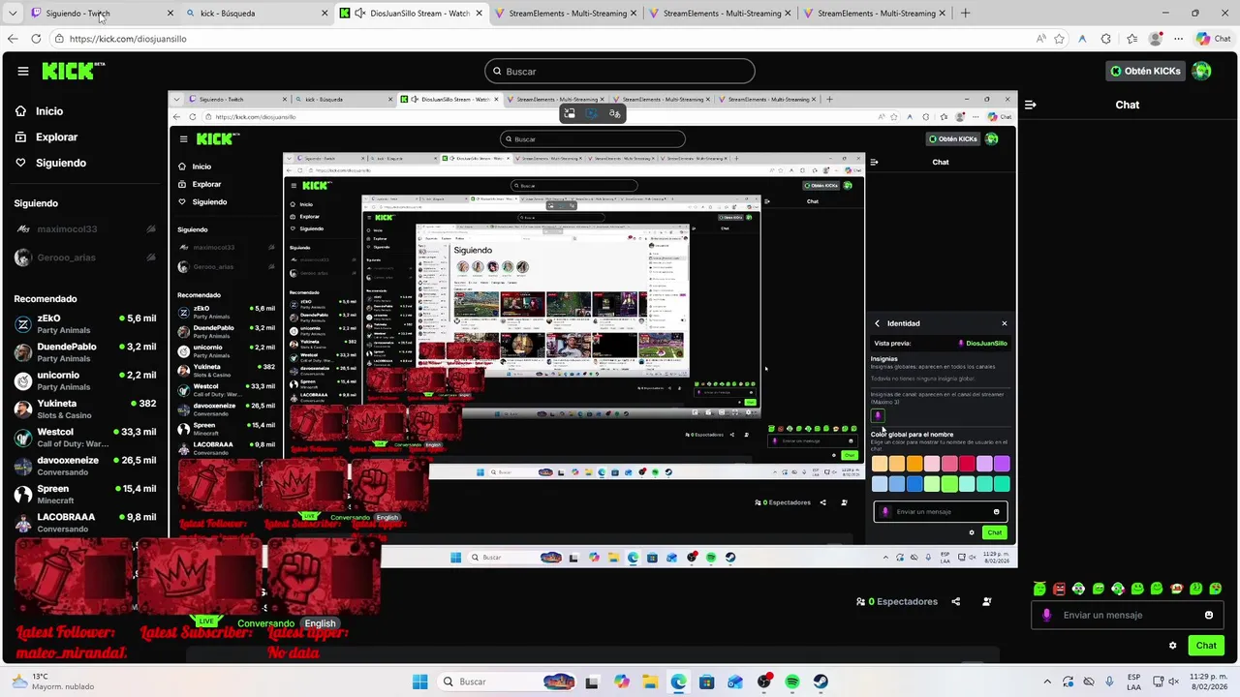1240x697 pixels.
Task: Open File Explorer from the taskbar
Action: 650,682
